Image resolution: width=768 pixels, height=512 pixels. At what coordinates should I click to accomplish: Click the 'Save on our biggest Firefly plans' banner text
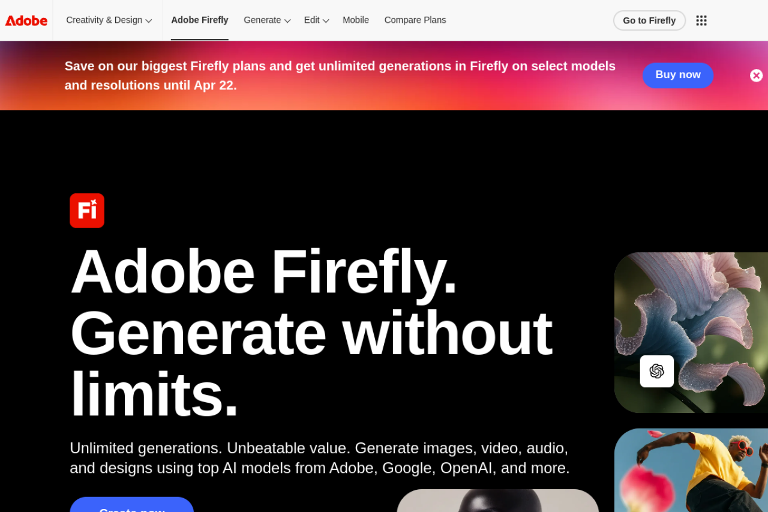pyautogui.click(x=340, y=76)
